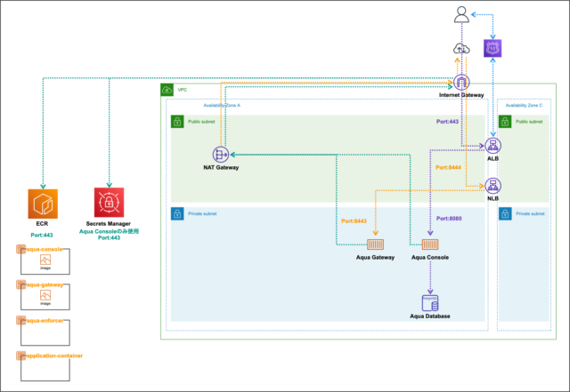Click the NLB label text

493,198
